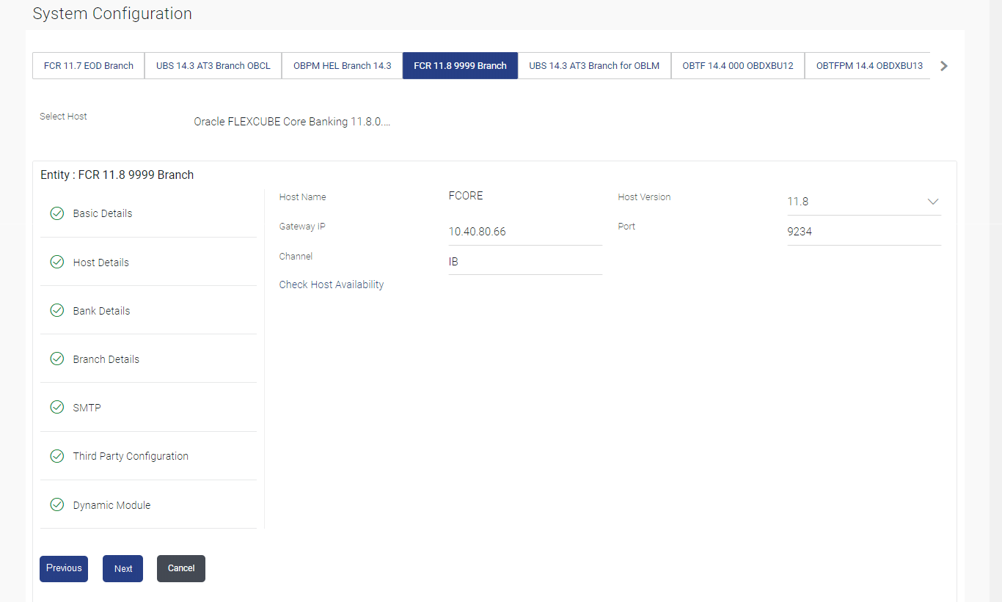Select the FCR 11.8 9999 Branch tab
The height and width of the screenshot is (602, 1002).
point(460,65)
